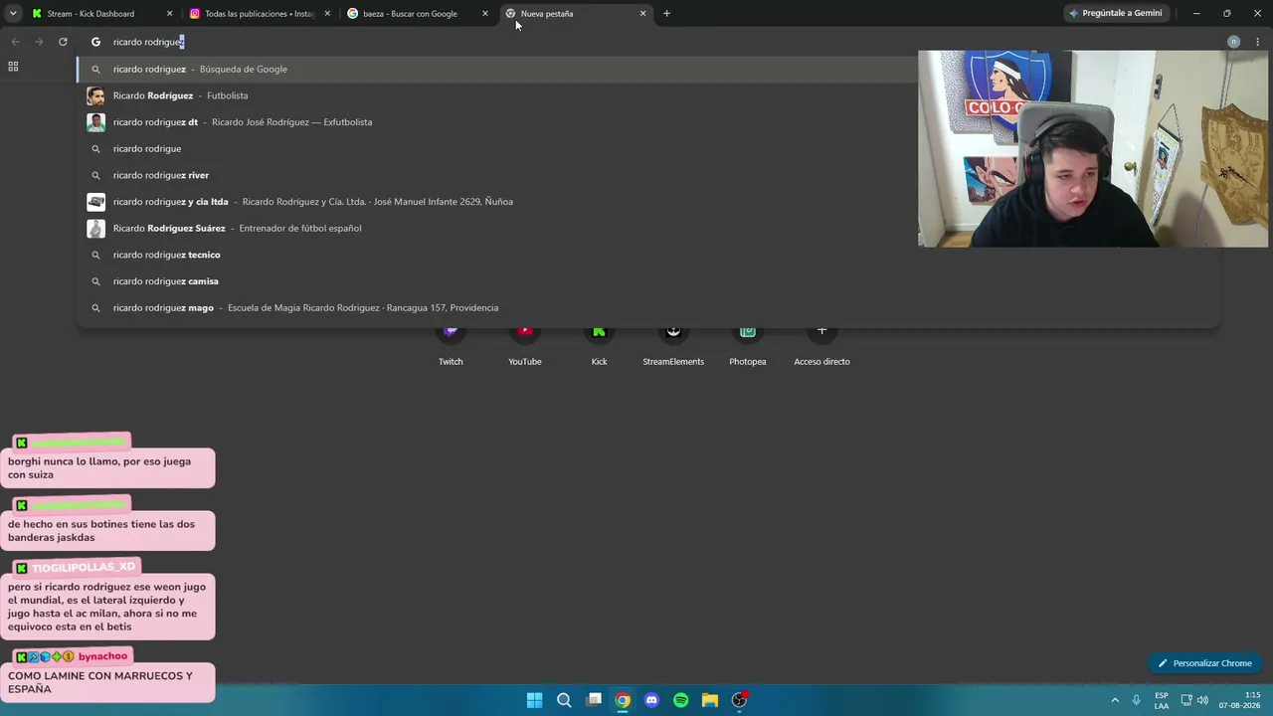The image size is (1273, 716).
Task: Open the Twitch shortcut
Action: [451, 343]
